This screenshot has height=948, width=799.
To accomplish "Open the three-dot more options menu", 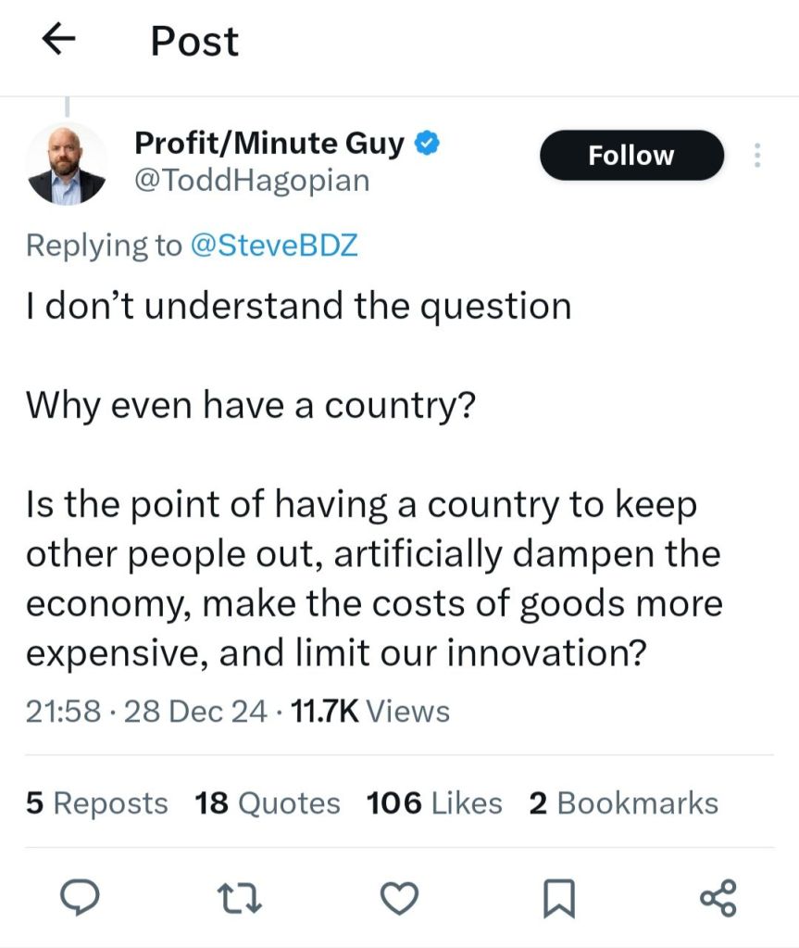I will point(756,156).
